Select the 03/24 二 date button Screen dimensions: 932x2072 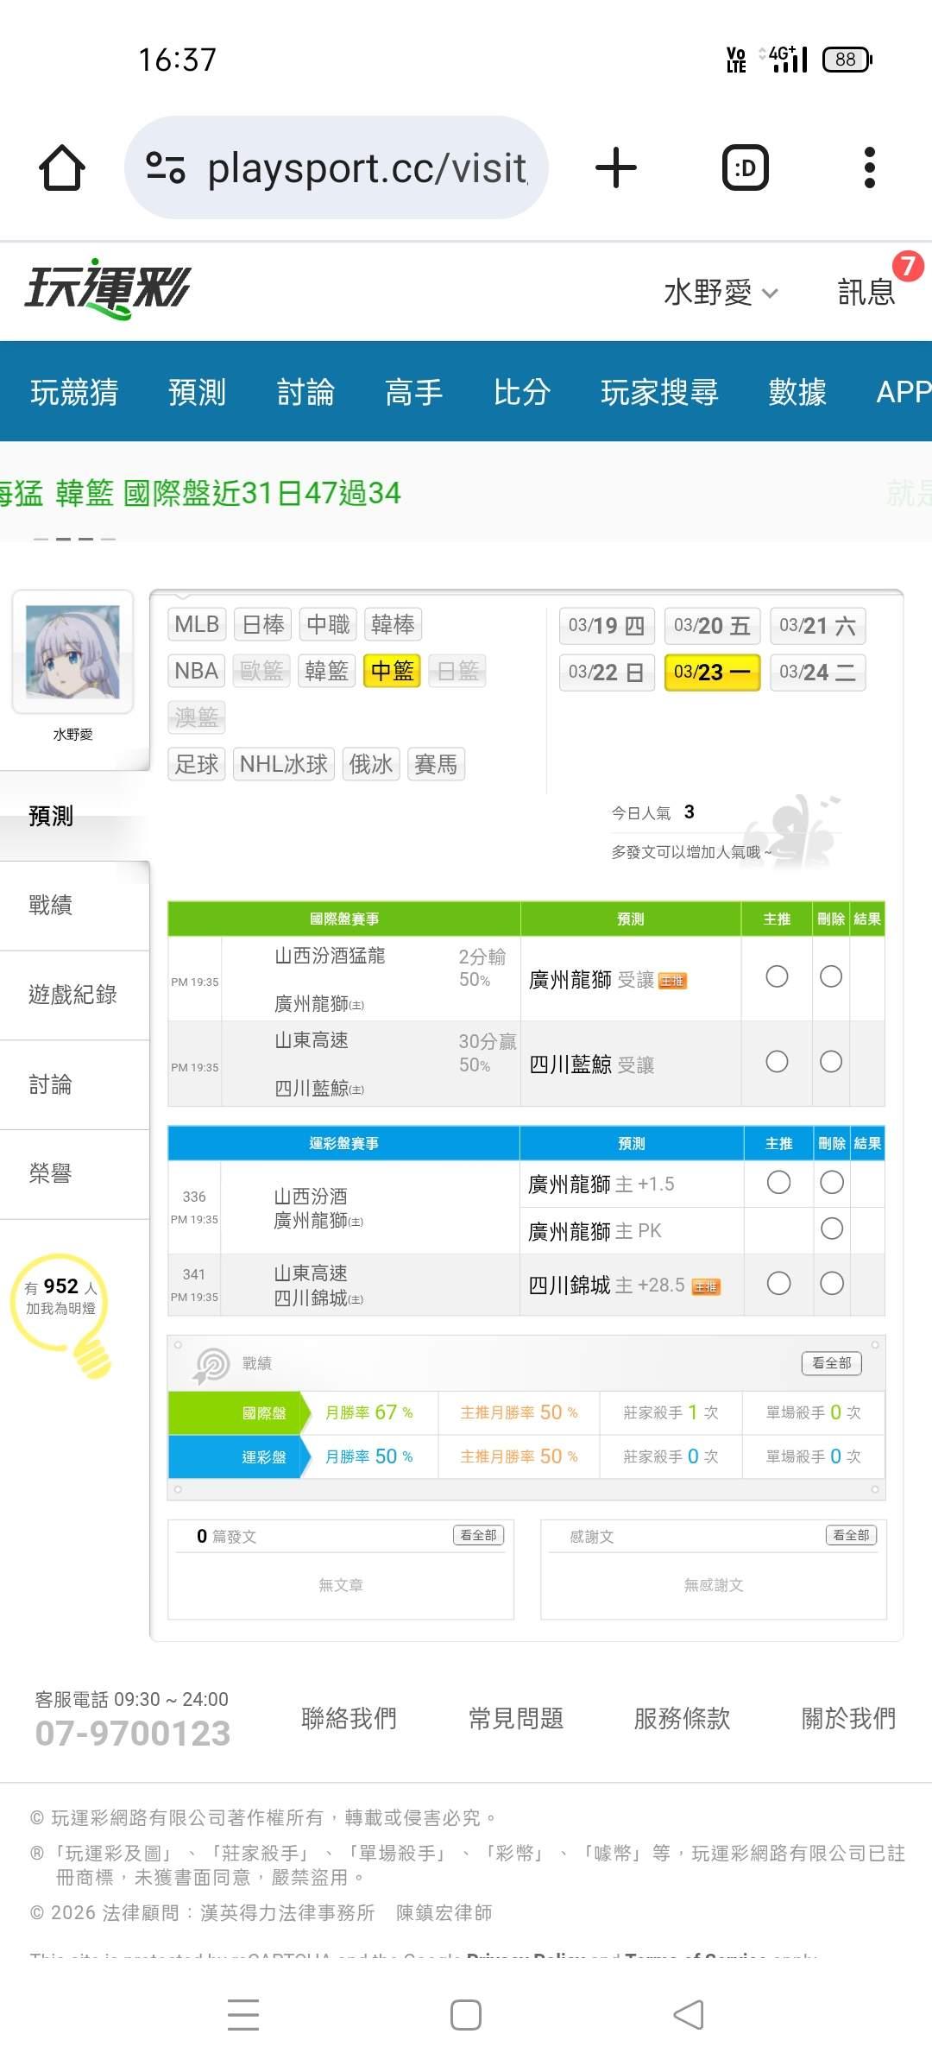[817, 673]
